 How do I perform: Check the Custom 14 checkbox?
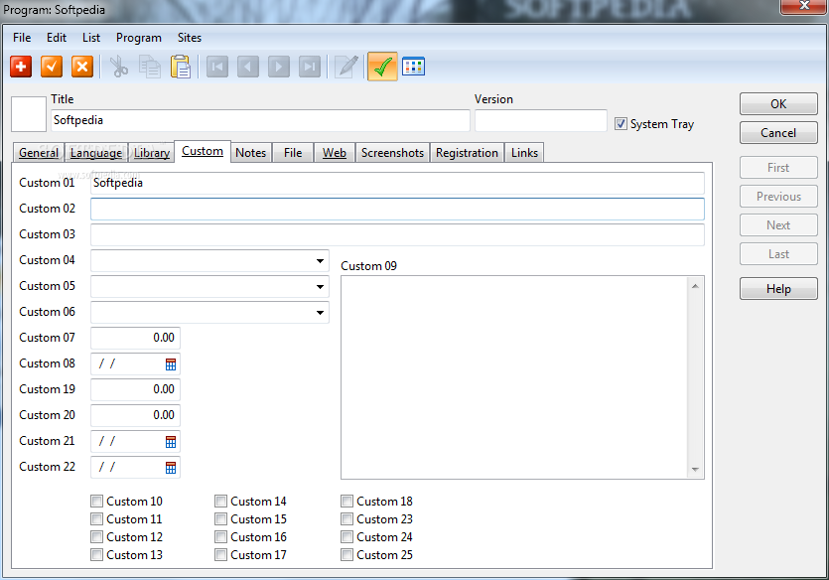tap(220, 502)
